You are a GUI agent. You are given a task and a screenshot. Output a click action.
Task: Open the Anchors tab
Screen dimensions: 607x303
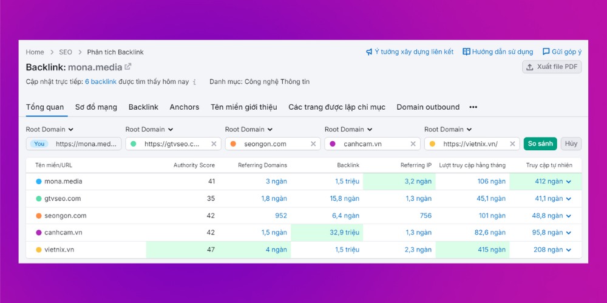tap(185, 107)
